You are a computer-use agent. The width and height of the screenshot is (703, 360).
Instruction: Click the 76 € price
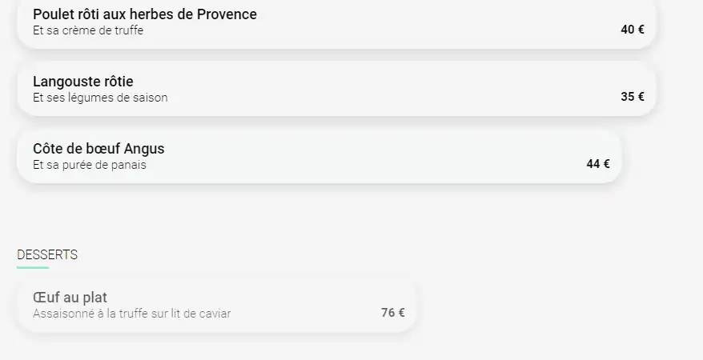393,313
